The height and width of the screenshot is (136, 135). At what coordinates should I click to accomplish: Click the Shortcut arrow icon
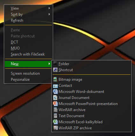pos(55,70)
